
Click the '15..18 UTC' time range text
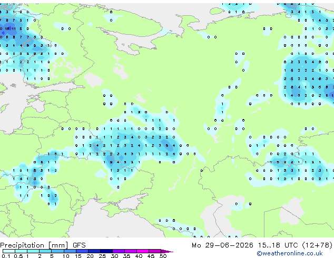click(278, 245)
